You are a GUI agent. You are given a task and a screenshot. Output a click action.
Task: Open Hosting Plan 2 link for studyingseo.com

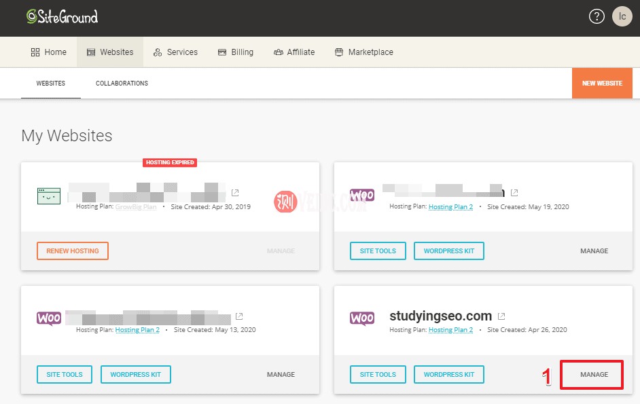pos(450,330)
